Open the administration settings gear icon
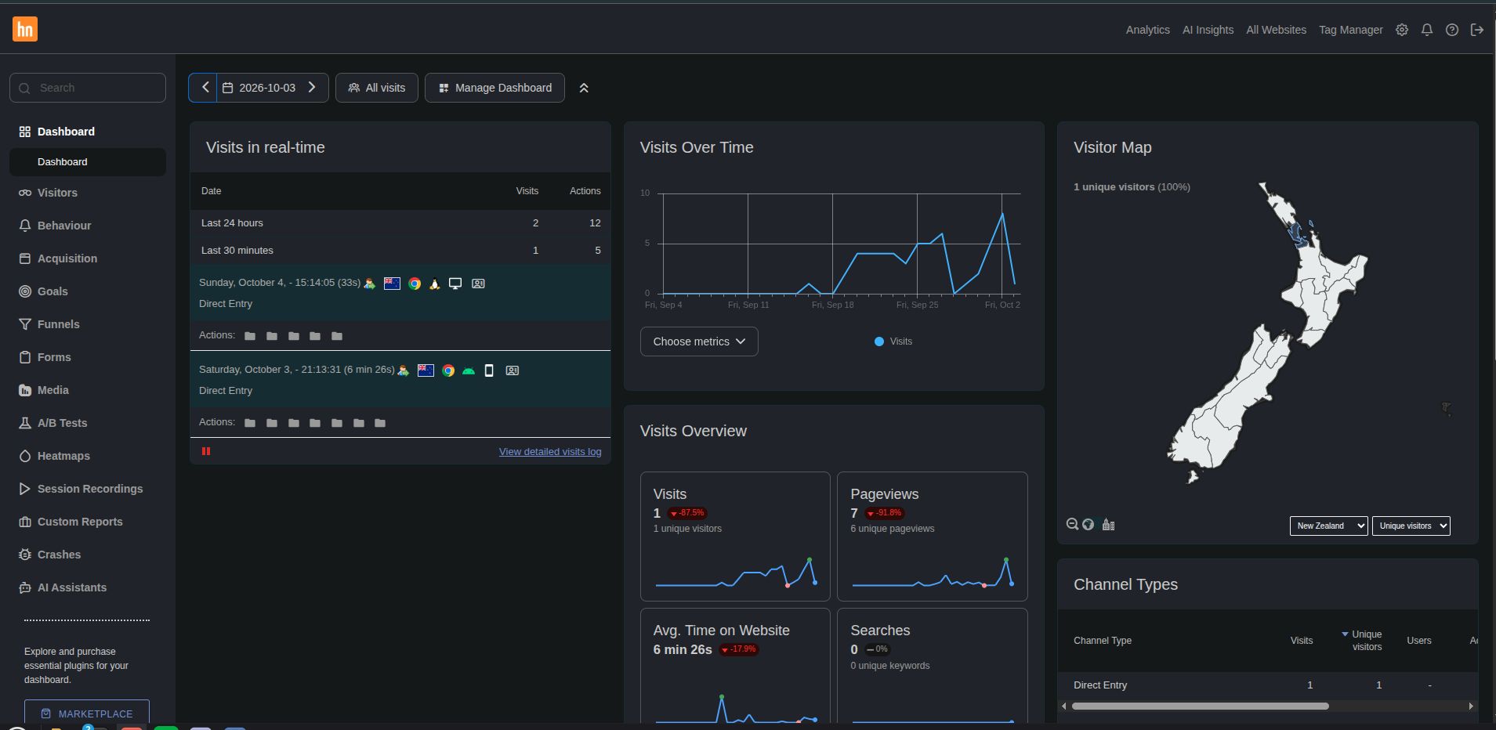The height and width of the screenshot is (730, 1496). 1402,30
